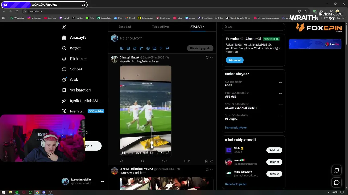Enter fullscreen on the video
The height and width of the screenshot is (195, 348).
(168, 153)
